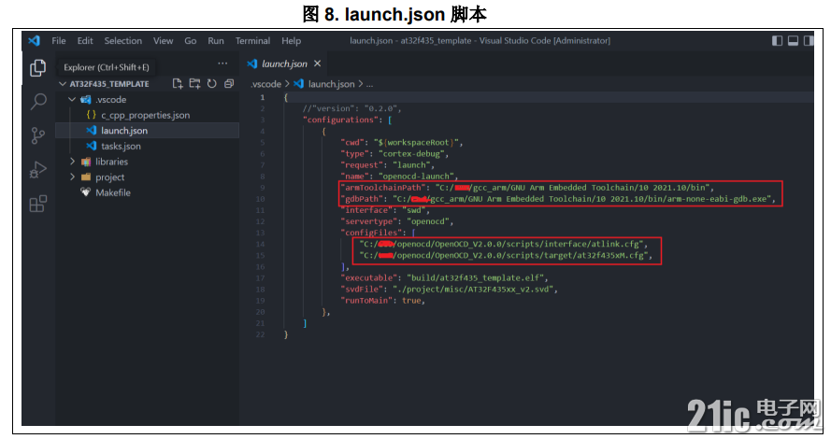Collapse the AT32F435_TEMPLATE root folder

[63, 84]
